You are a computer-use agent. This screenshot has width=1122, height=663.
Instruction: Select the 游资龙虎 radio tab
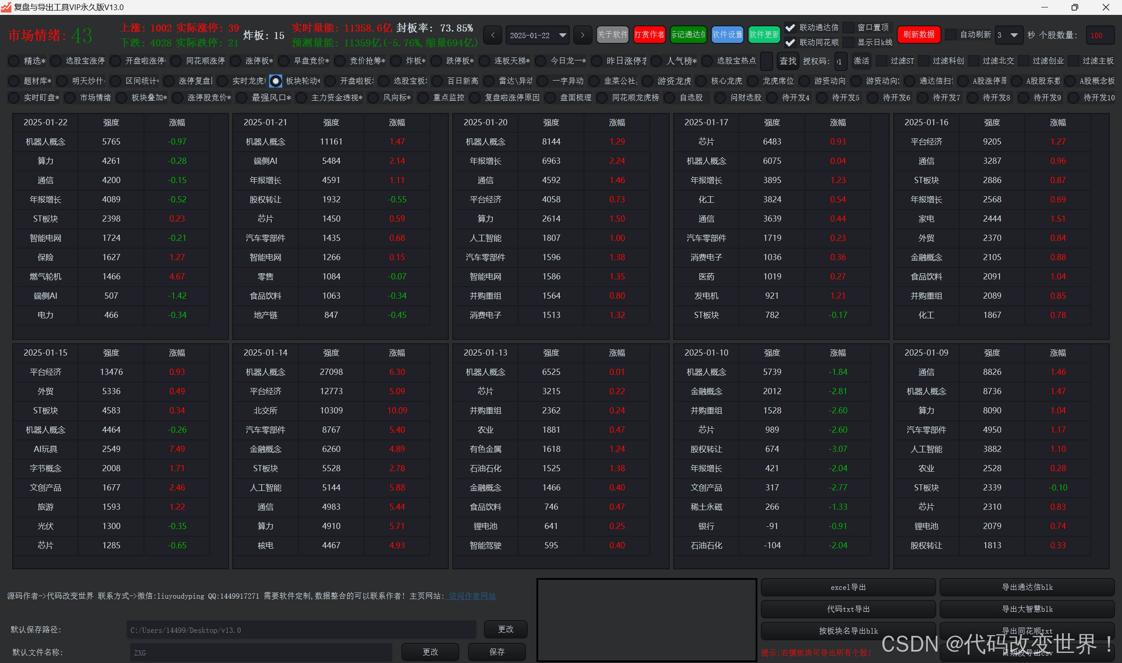click(x=648, y=81)
